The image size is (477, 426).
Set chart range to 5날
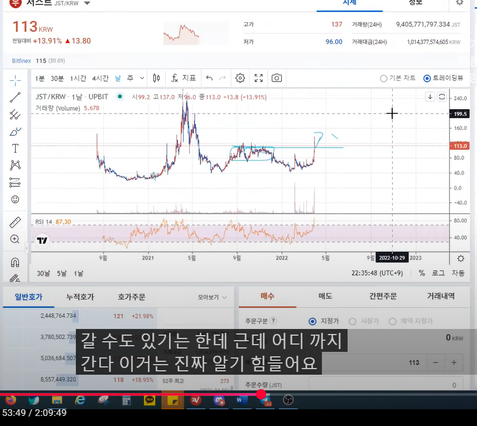click(x=62, y=273)
